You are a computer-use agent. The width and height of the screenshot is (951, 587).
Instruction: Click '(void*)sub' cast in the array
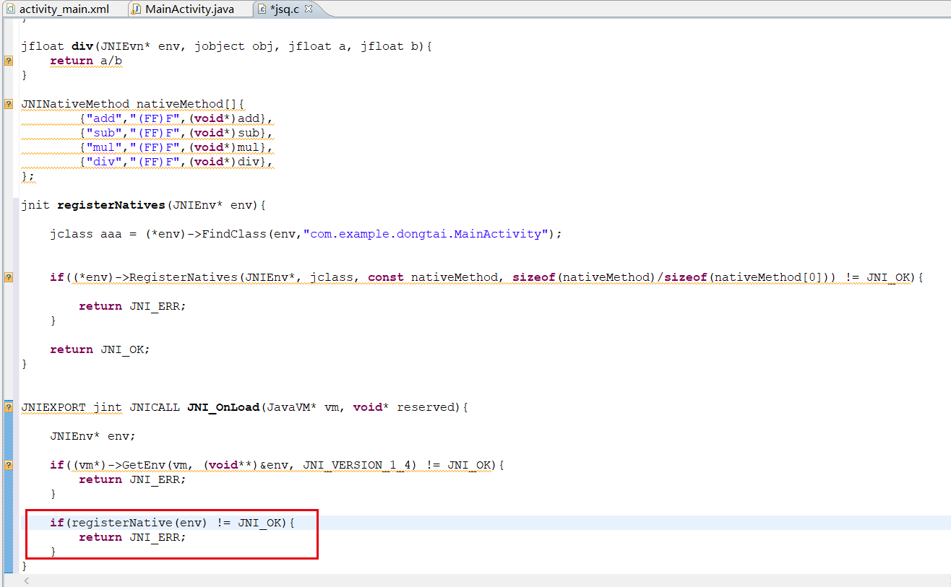(x=223, y=133)
